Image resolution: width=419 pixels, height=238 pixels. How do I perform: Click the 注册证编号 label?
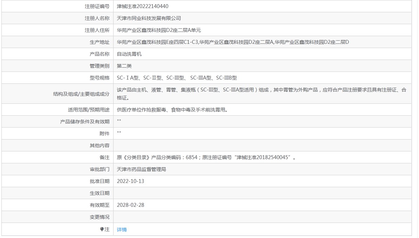(x=97, y=6)
